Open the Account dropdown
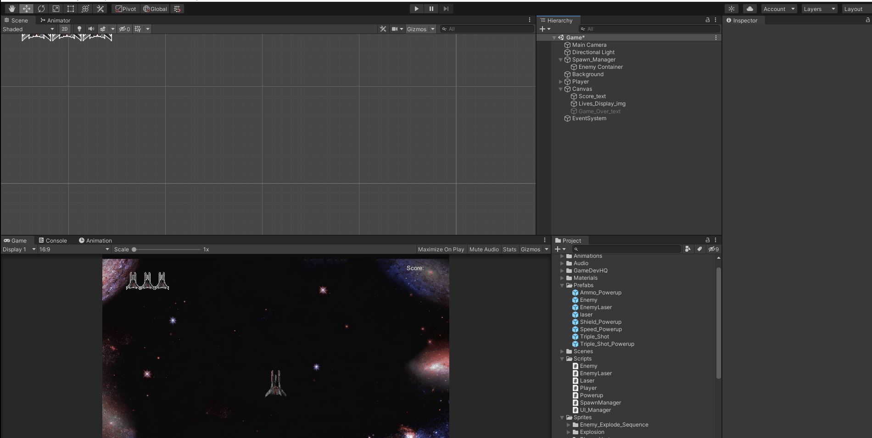Viewport: 872px width, 438px height. pos(779,9)
